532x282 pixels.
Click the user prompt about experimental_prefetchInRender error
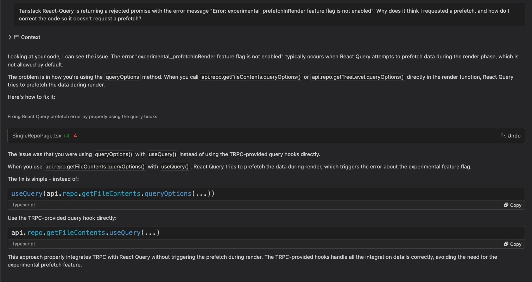[x=269, y=14]
